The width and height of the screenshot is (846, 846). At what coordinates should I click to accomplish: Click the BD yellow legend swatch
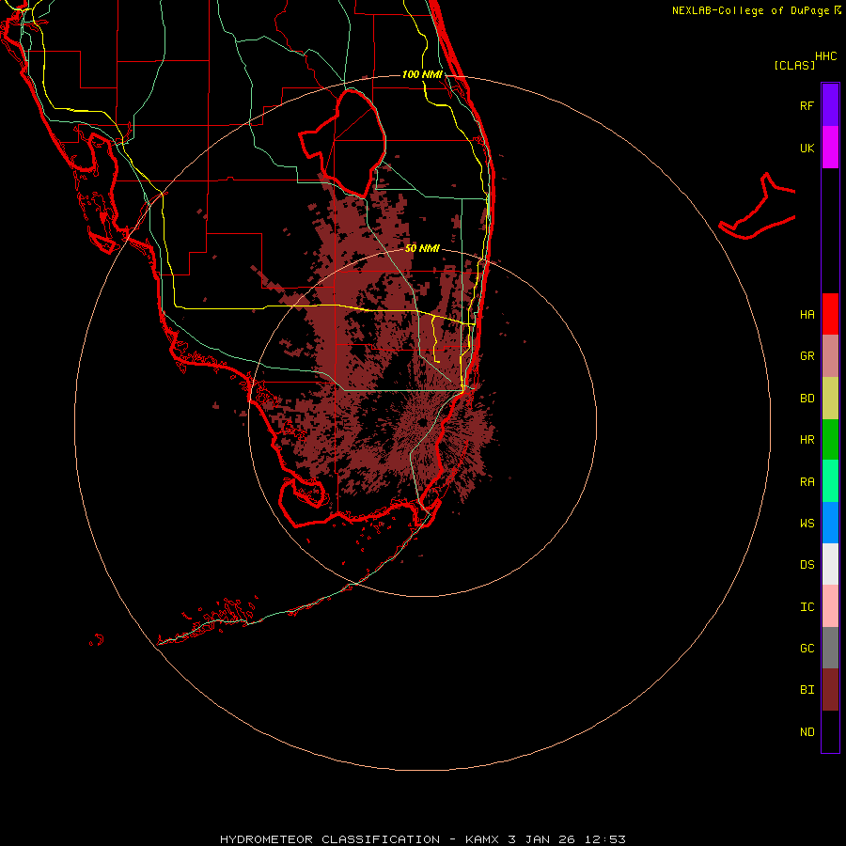pyautogui.click(x=830, y=399)
